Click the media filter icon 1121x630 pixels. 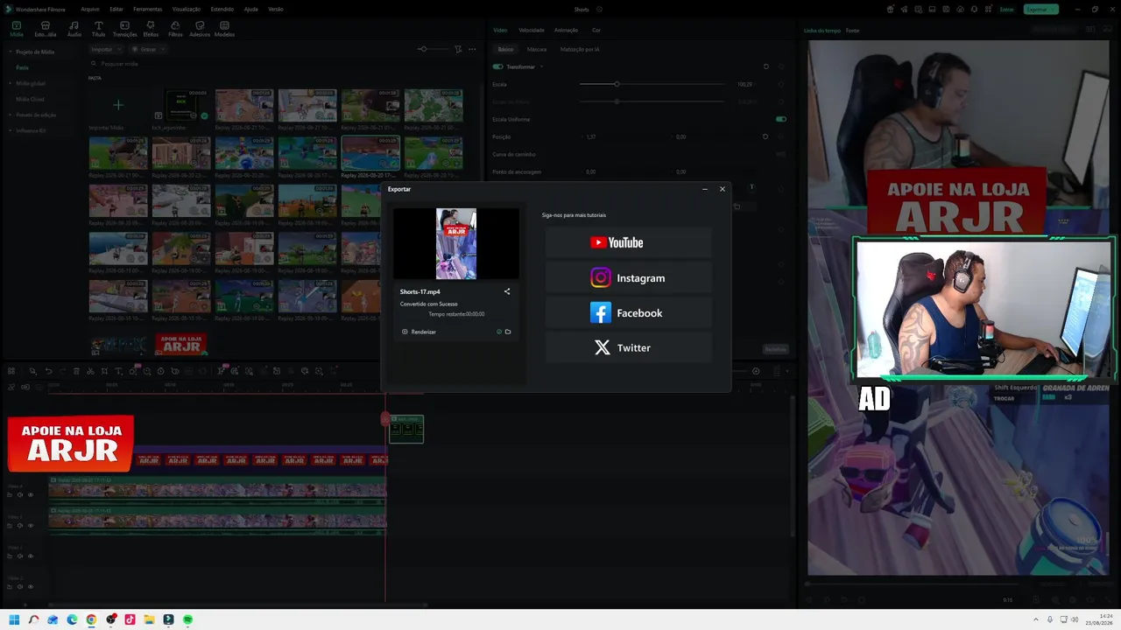coord(459,49)
